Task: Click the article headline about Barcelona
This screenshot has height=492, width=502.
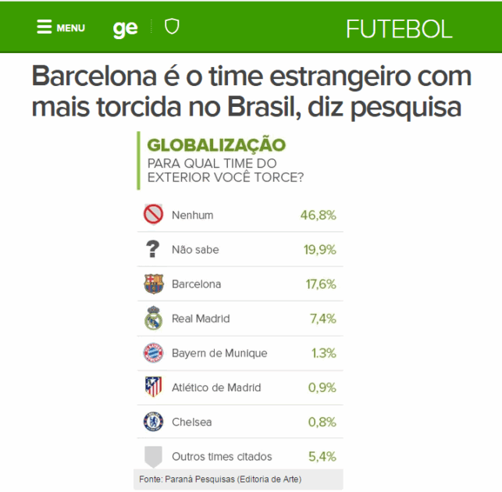Action: coord(251,91)
